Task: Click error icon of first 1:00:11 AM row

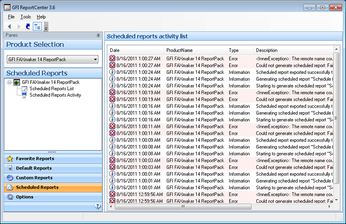Action: pos(112,126)
